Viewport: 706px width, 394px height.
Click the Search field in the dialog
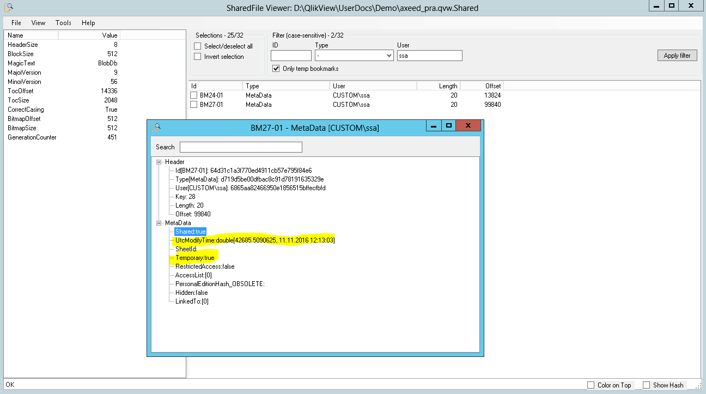tap(241, 147)
